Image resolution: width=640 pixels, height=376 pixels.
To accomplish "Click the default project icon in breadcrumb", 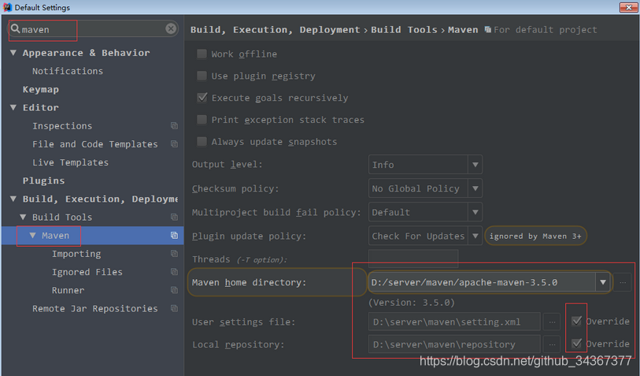I will (488, 29).
